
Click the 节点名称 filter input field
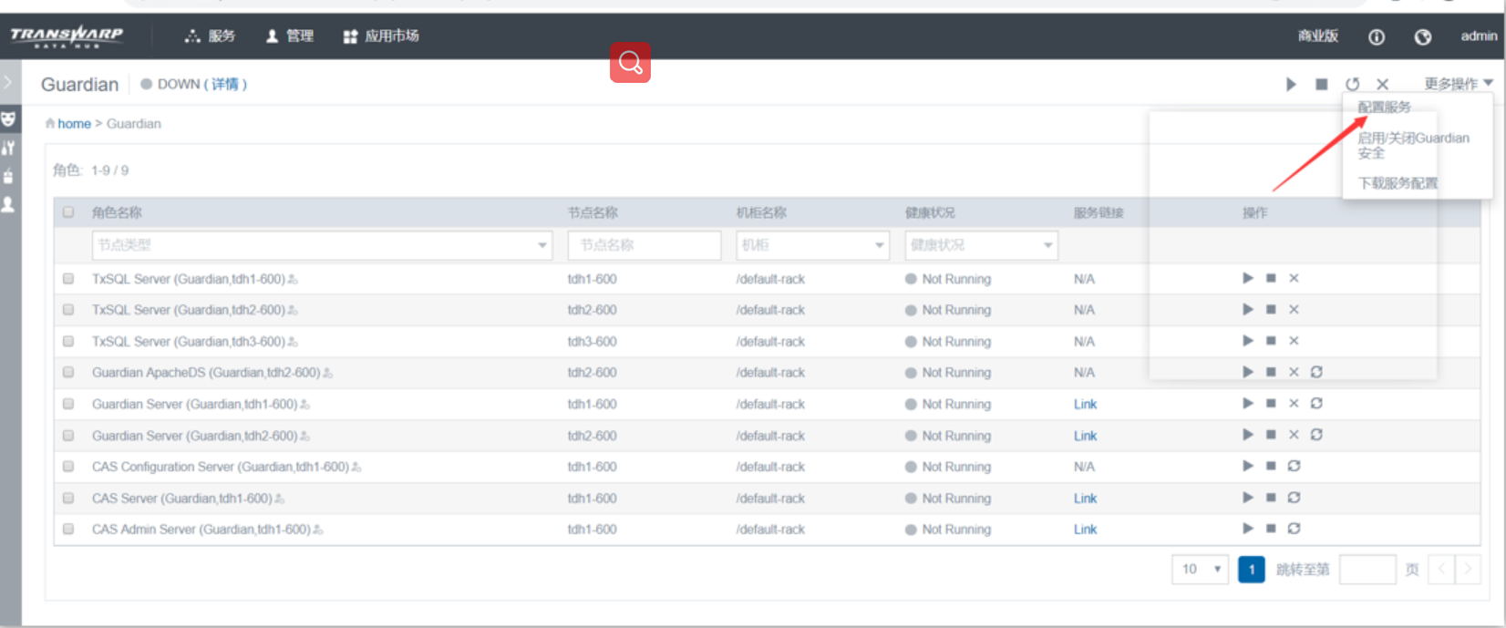point(644,245)
